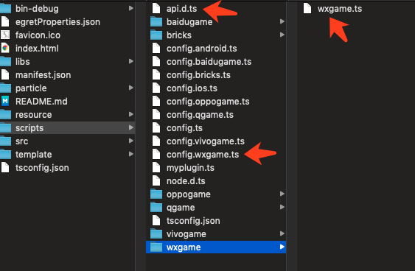
Task: Select the scripts folder row
Action: point(68,127)
